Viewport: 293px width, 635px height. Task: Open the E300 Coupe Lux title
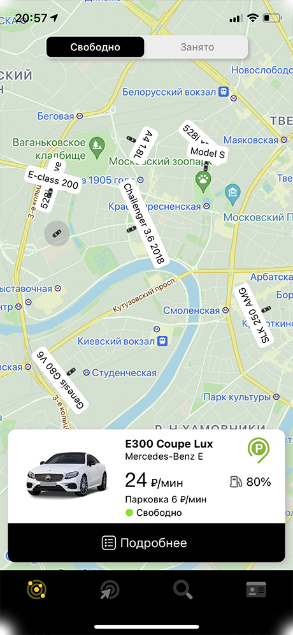coord(169,444)
